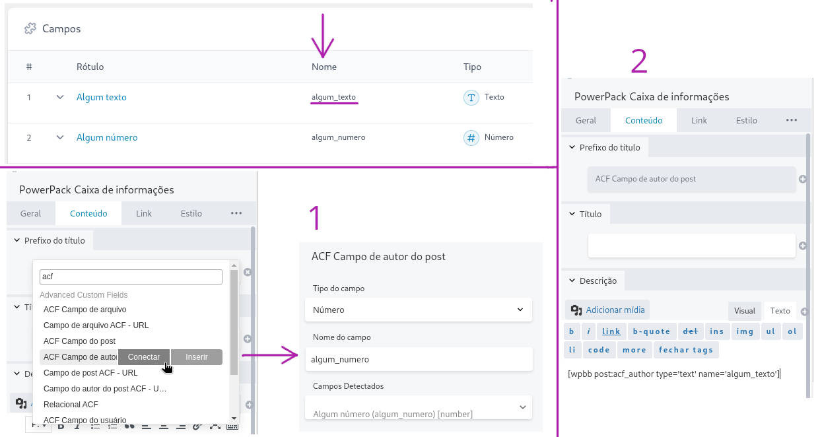Switch to Estilo tab in right panel

(x=747, y=120)
